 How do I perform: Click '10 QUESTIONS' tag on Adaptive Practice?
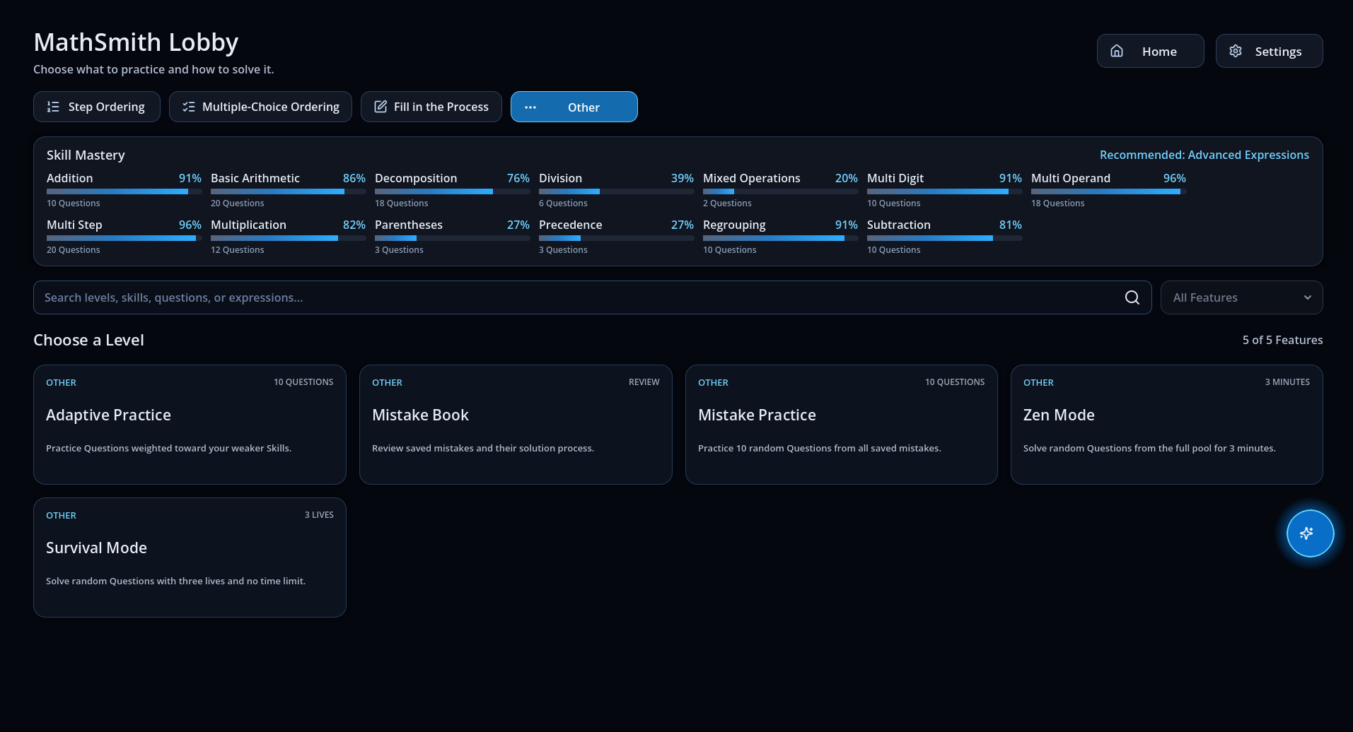click(x=303, y=382)
